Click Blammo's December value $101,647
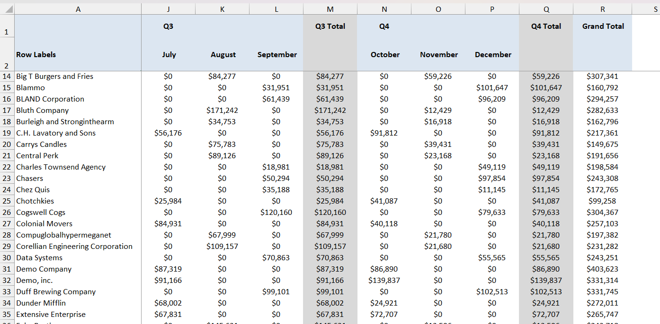Viewport: 660px width, 324px height. click(492, 88)
